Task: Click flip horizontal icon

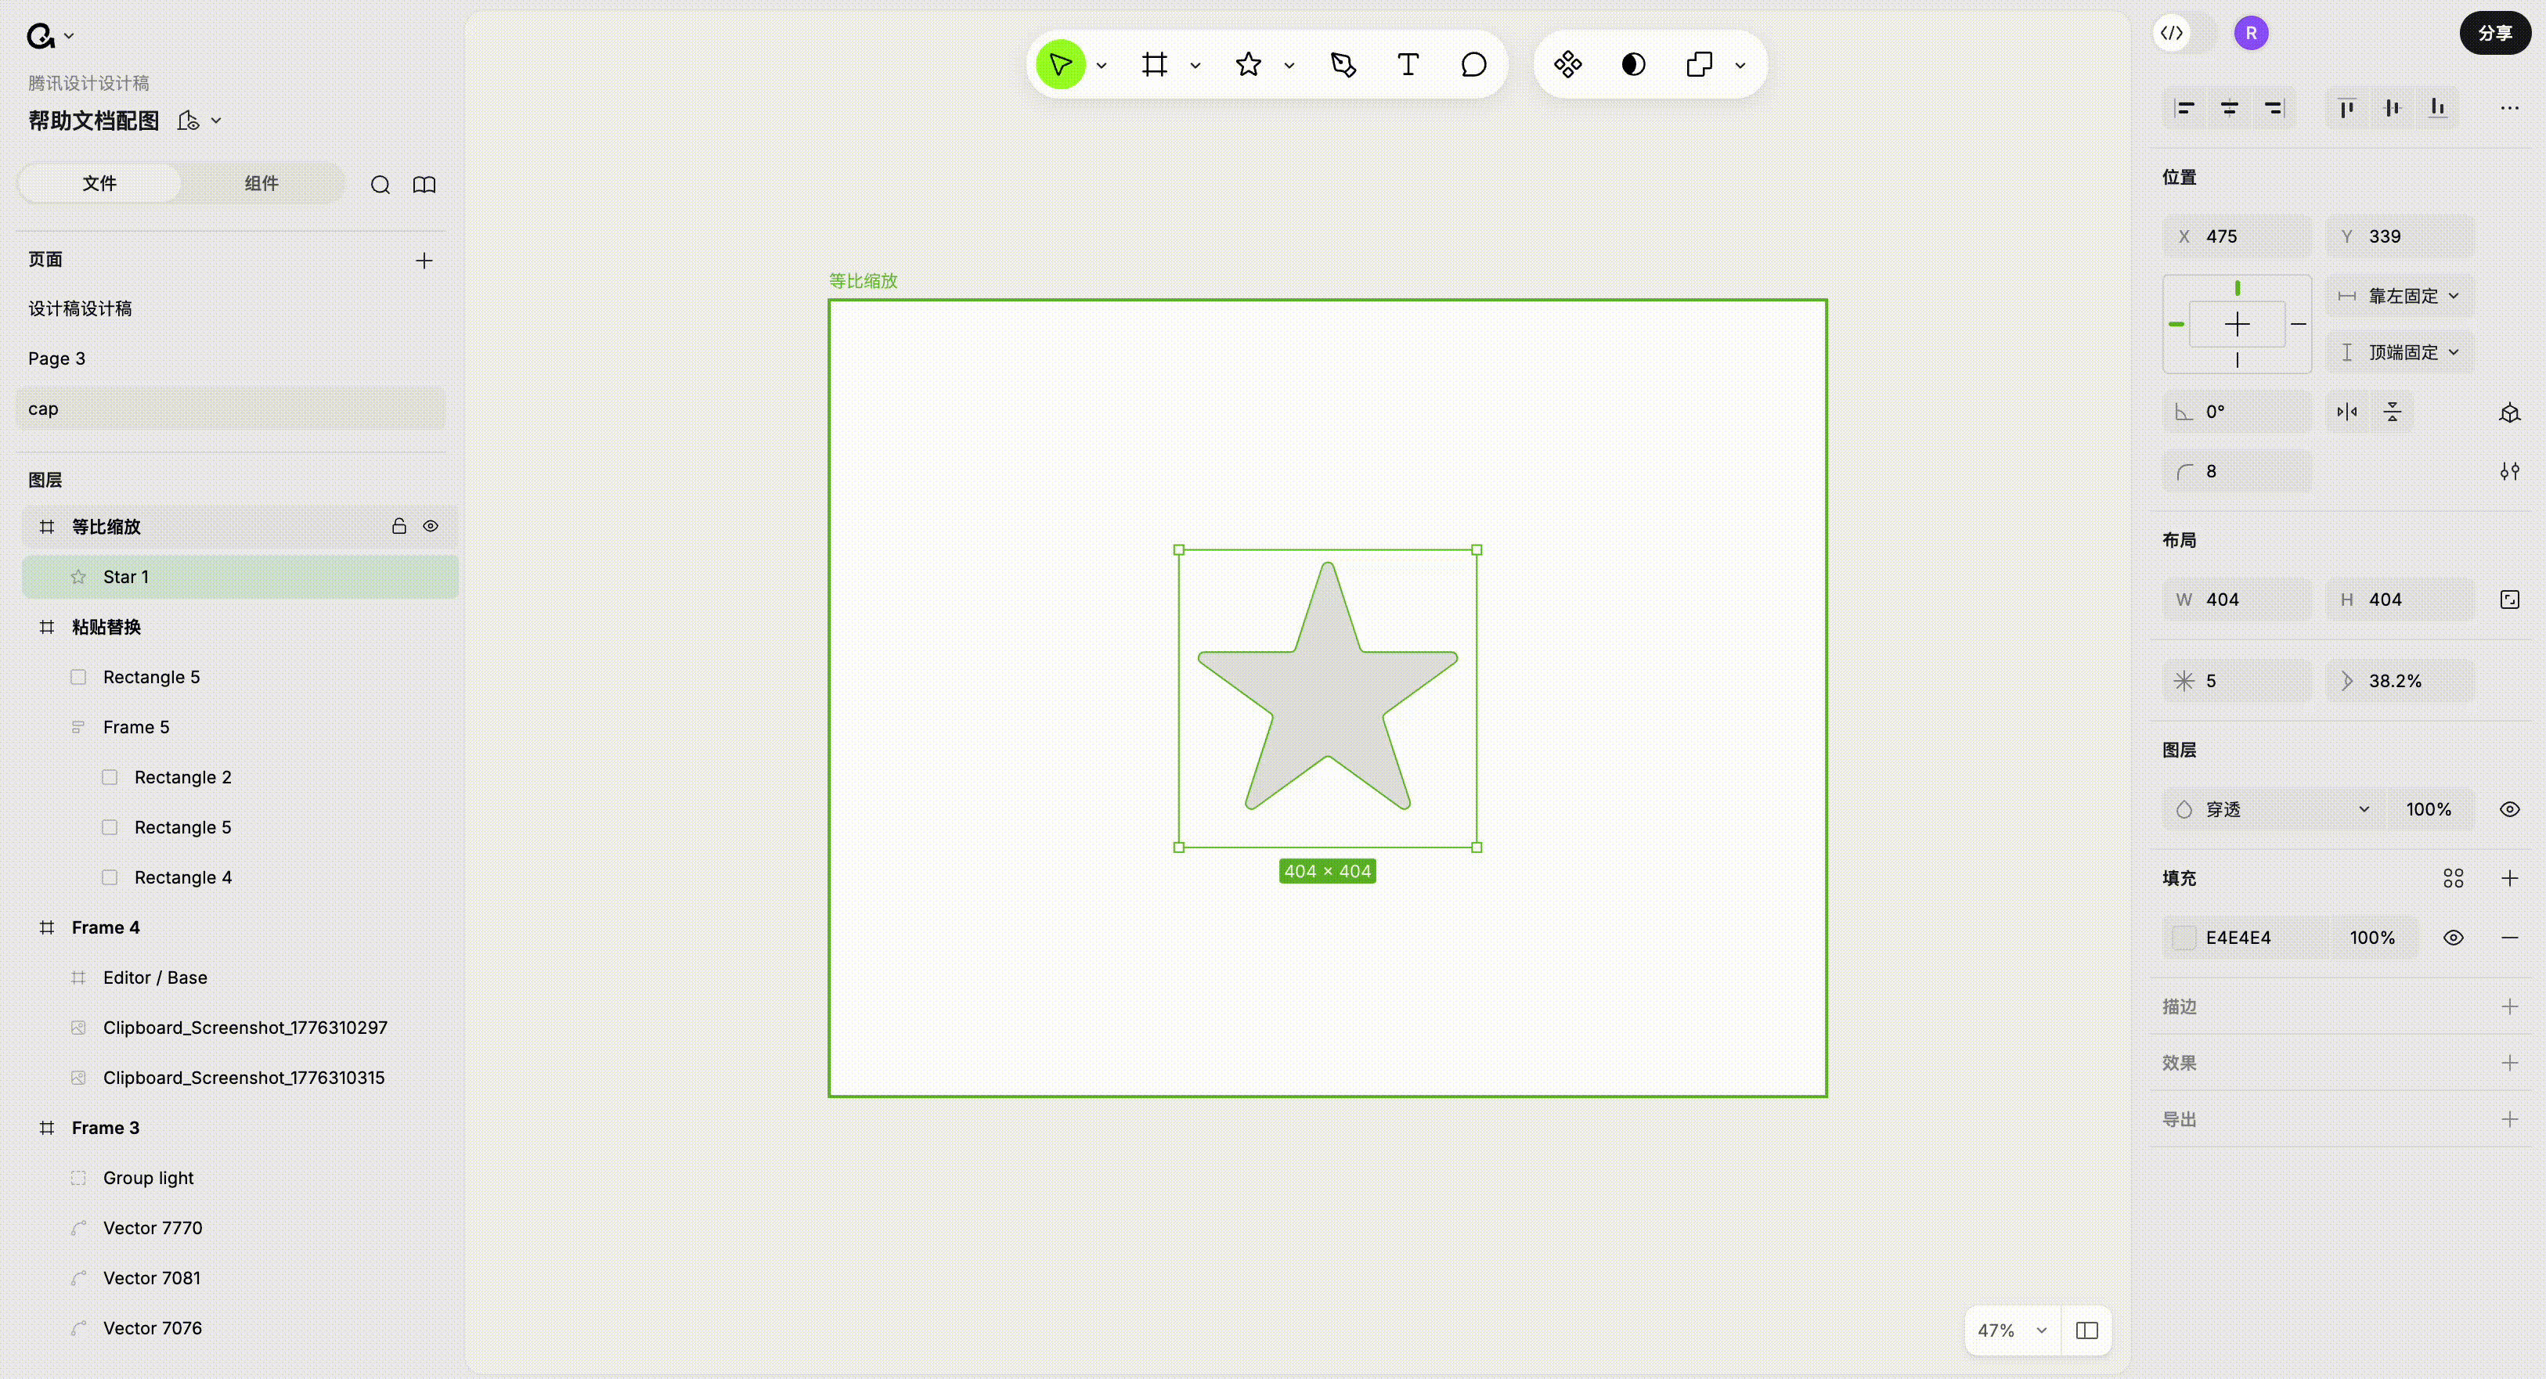Action: coord(2346,412)
